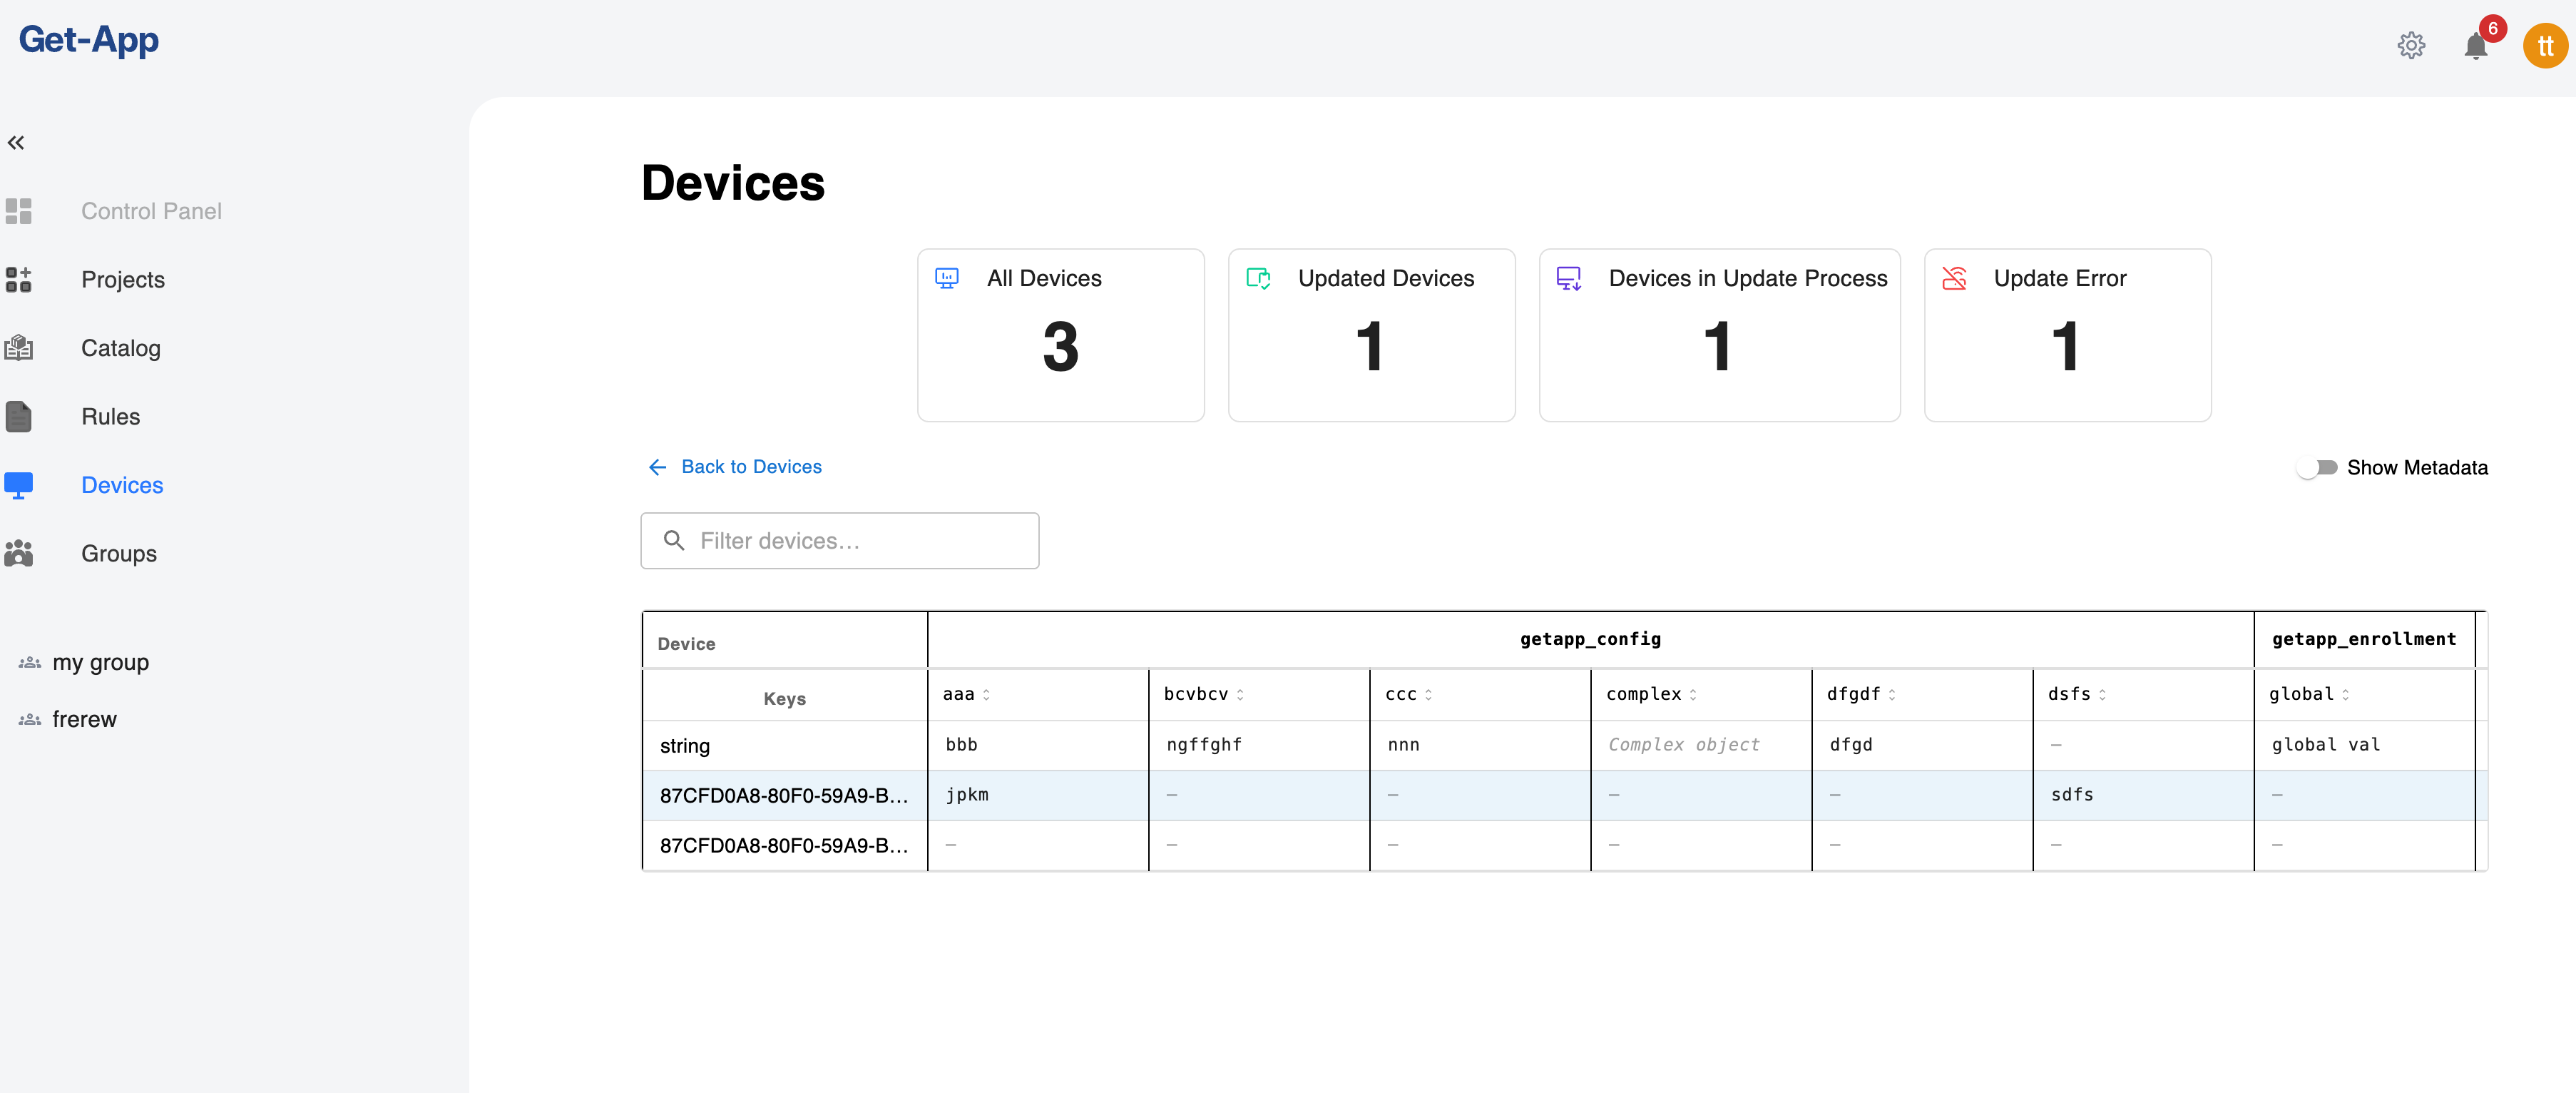Screen dimensions: 2576x1093
Task: Click the back arrow icon
Action: [657, 467]
